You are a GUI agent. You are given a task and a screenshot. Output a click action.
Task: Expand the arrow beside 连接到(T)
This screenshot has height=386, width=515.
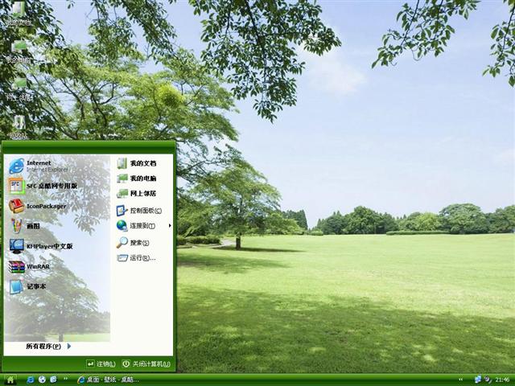coord(170,225)
